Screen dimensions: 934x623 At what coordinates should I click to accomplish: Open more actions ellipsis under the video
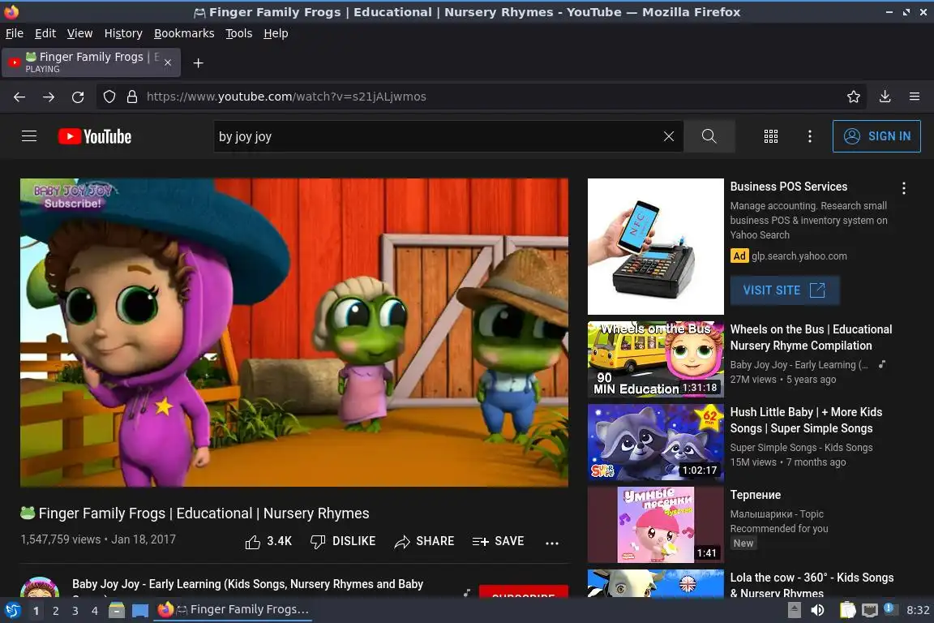click(552, 543)
